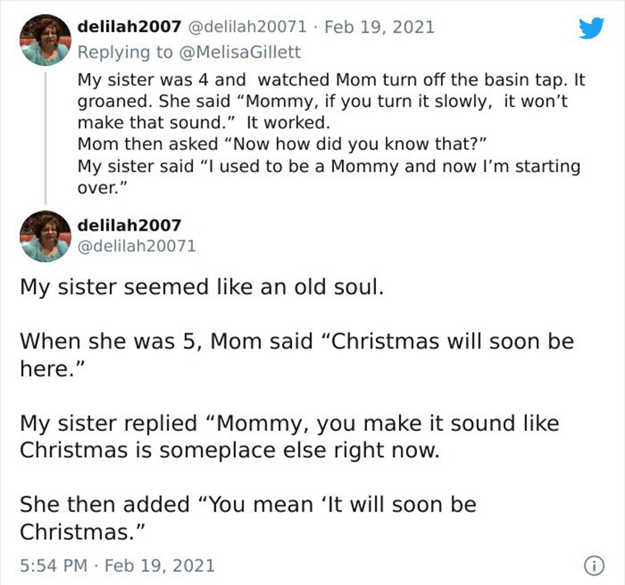625x585 pixels.
Task: Click bold delilah2007 name above 'old soul' tweet
Action: (x=129, y=226)
